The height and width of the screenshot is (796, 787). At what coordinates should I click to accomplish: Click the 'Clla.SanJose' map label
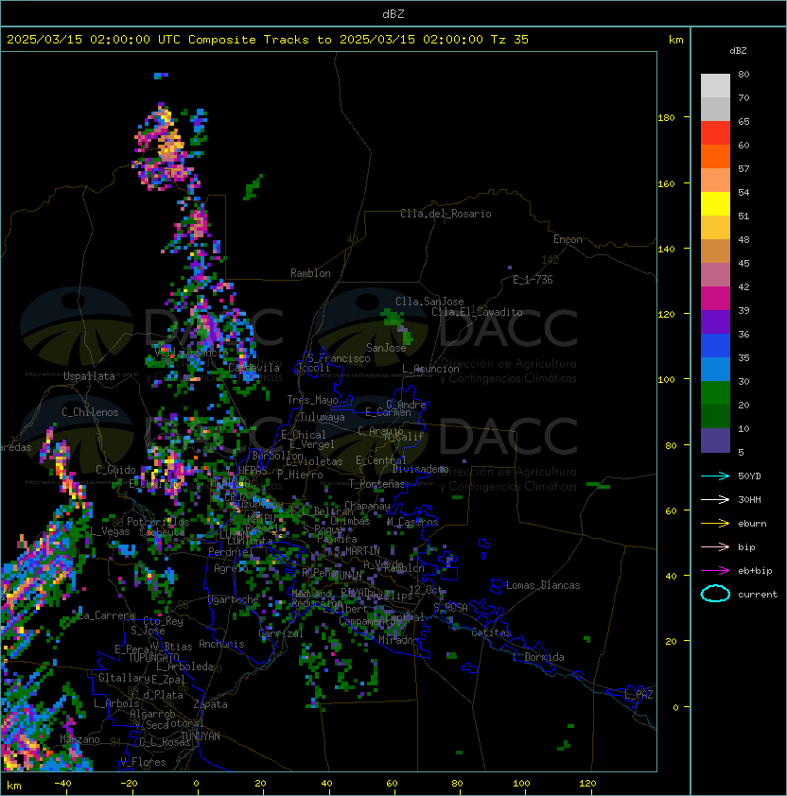click(x=429, y=302)
